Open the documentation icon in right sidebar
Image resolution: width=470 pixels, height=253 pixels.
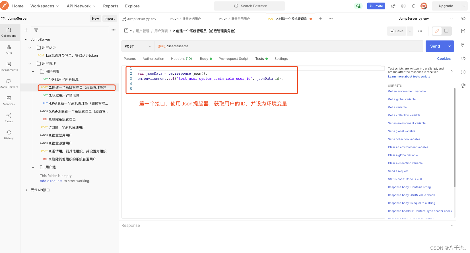[463, 31]
